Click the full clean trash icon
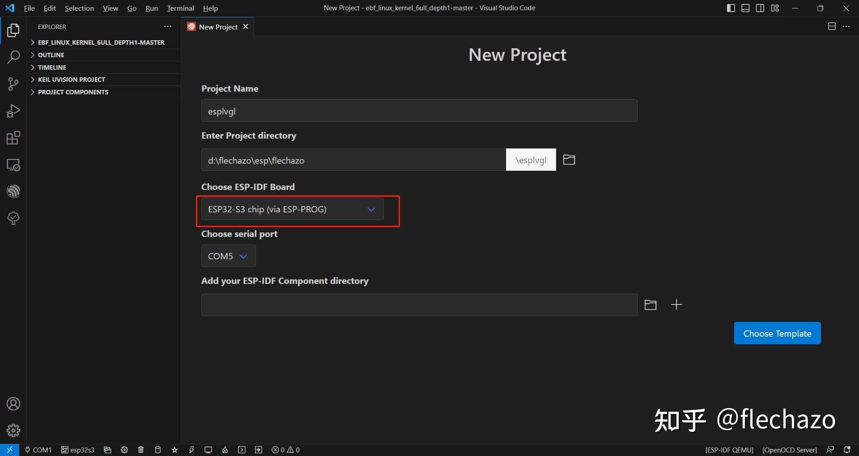 point(141,450)
